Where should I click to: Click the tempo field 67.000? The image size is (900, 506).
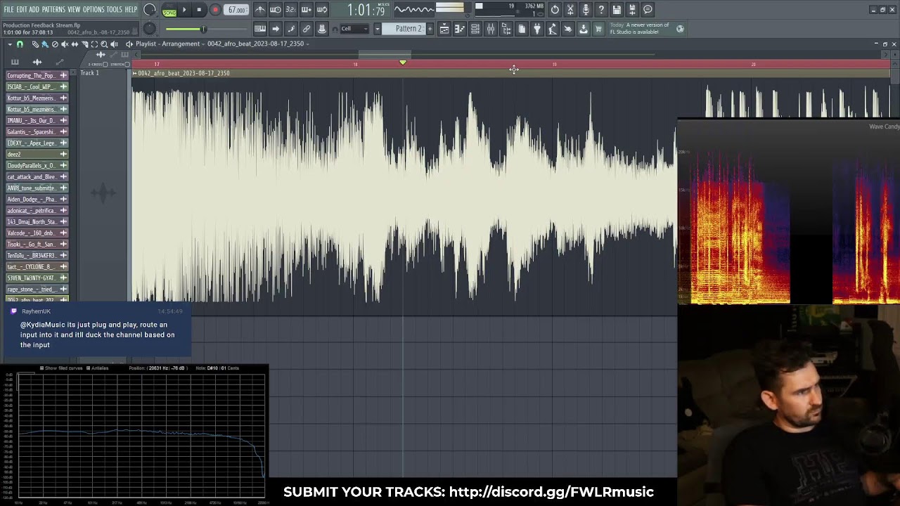coord(237,10)
